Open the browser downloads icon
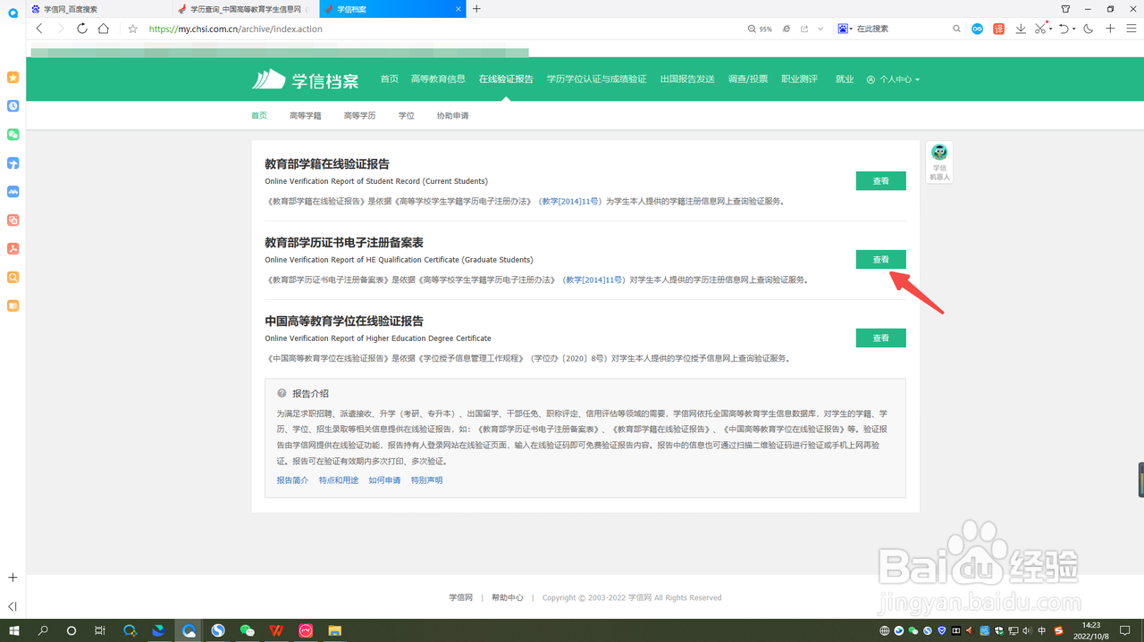This screenshot has width=1144, height=642. point(1021,29)
